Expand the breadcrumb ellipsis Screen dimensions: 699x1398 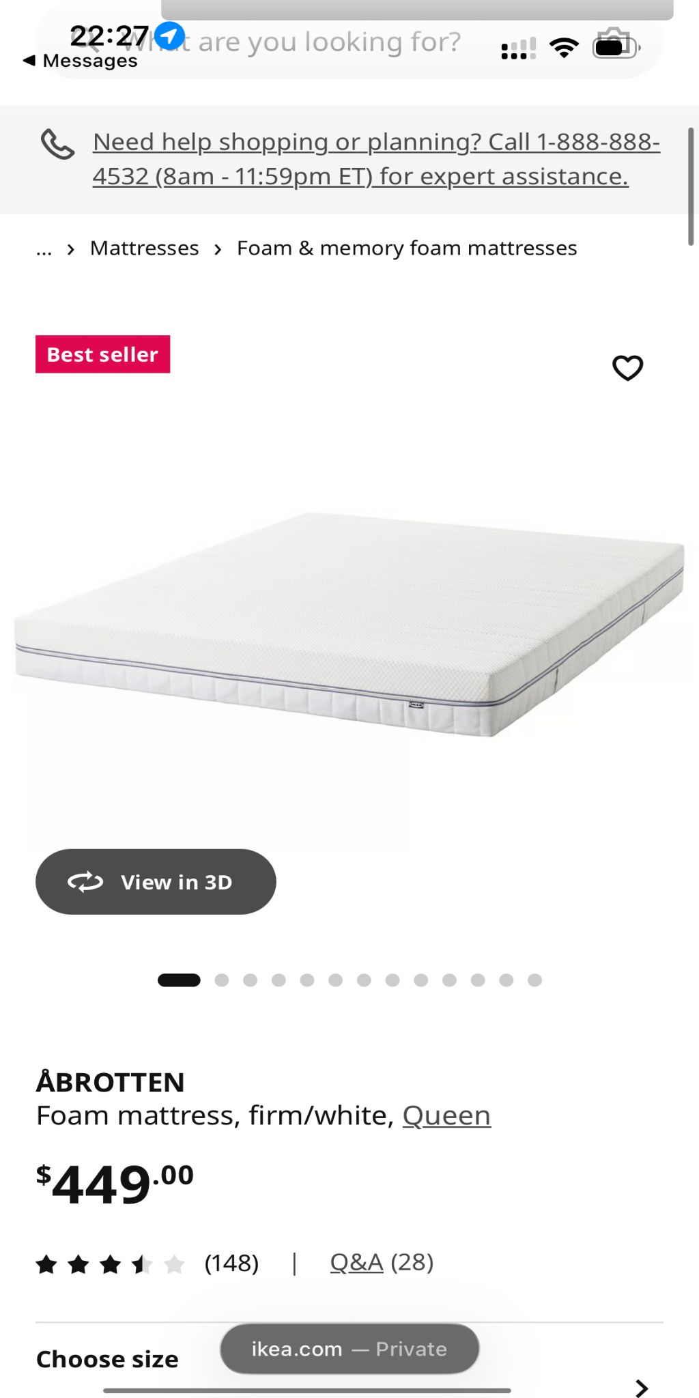44,249
